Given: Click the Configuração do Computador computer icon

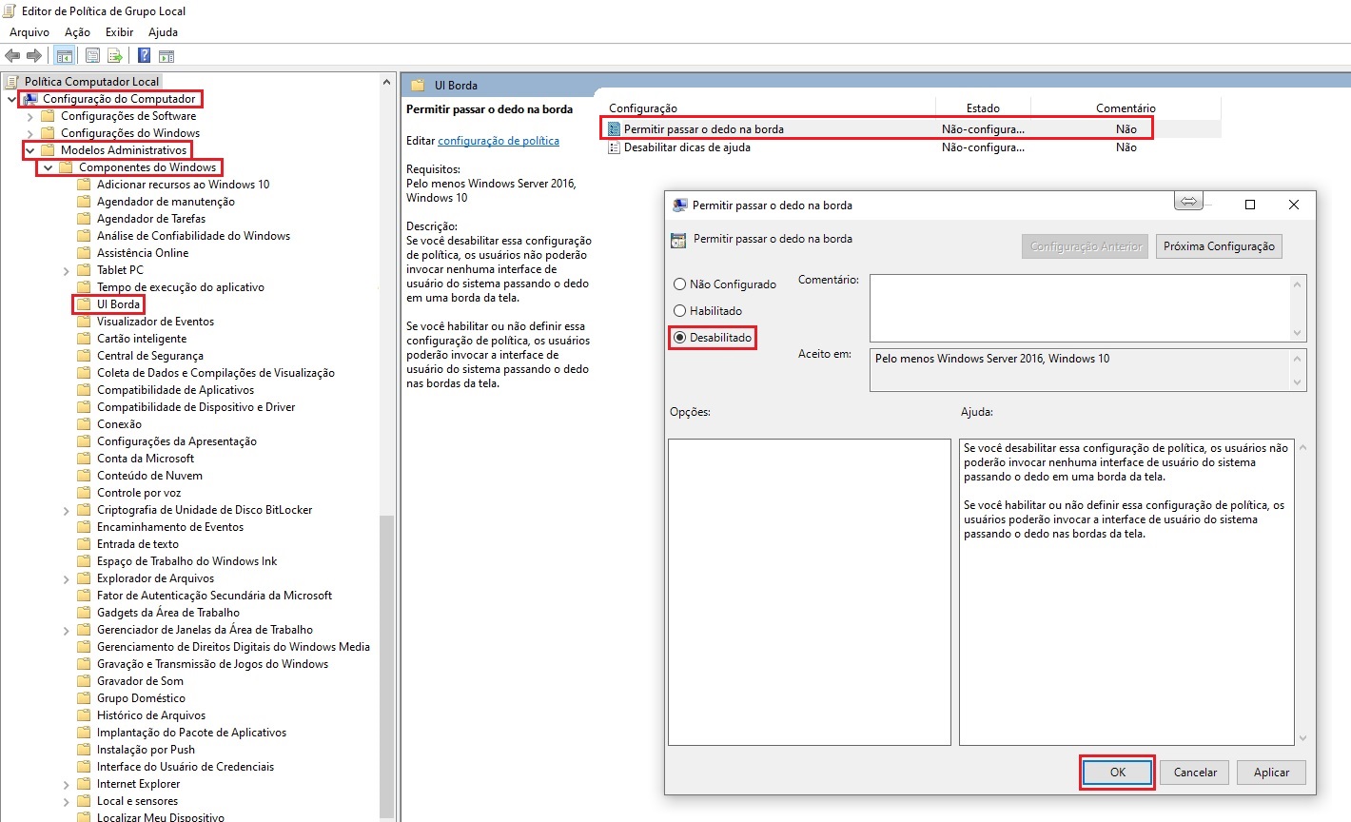Looking at the screenshot, I should click(x=30, y=99).
